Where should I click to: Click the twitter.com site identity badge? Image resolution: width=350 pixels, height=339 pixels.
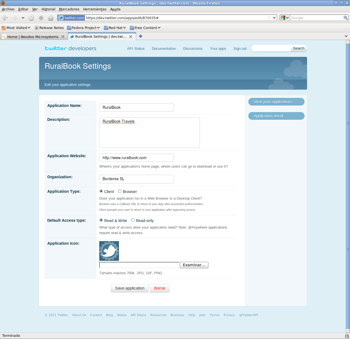[x=71, y=18]
